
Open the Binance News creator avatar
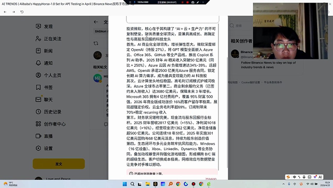click(x=235, y=54)
